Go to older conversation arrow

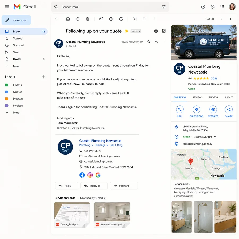pyautogui.click(x=230, y=19)
